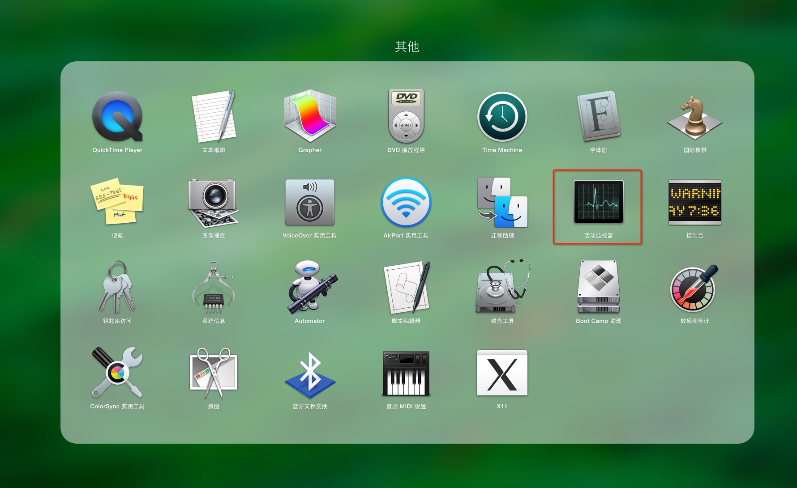Open 钥匙串访问 keychain access
The width and height of the screenshot is (797, 488).
point(117,287)
